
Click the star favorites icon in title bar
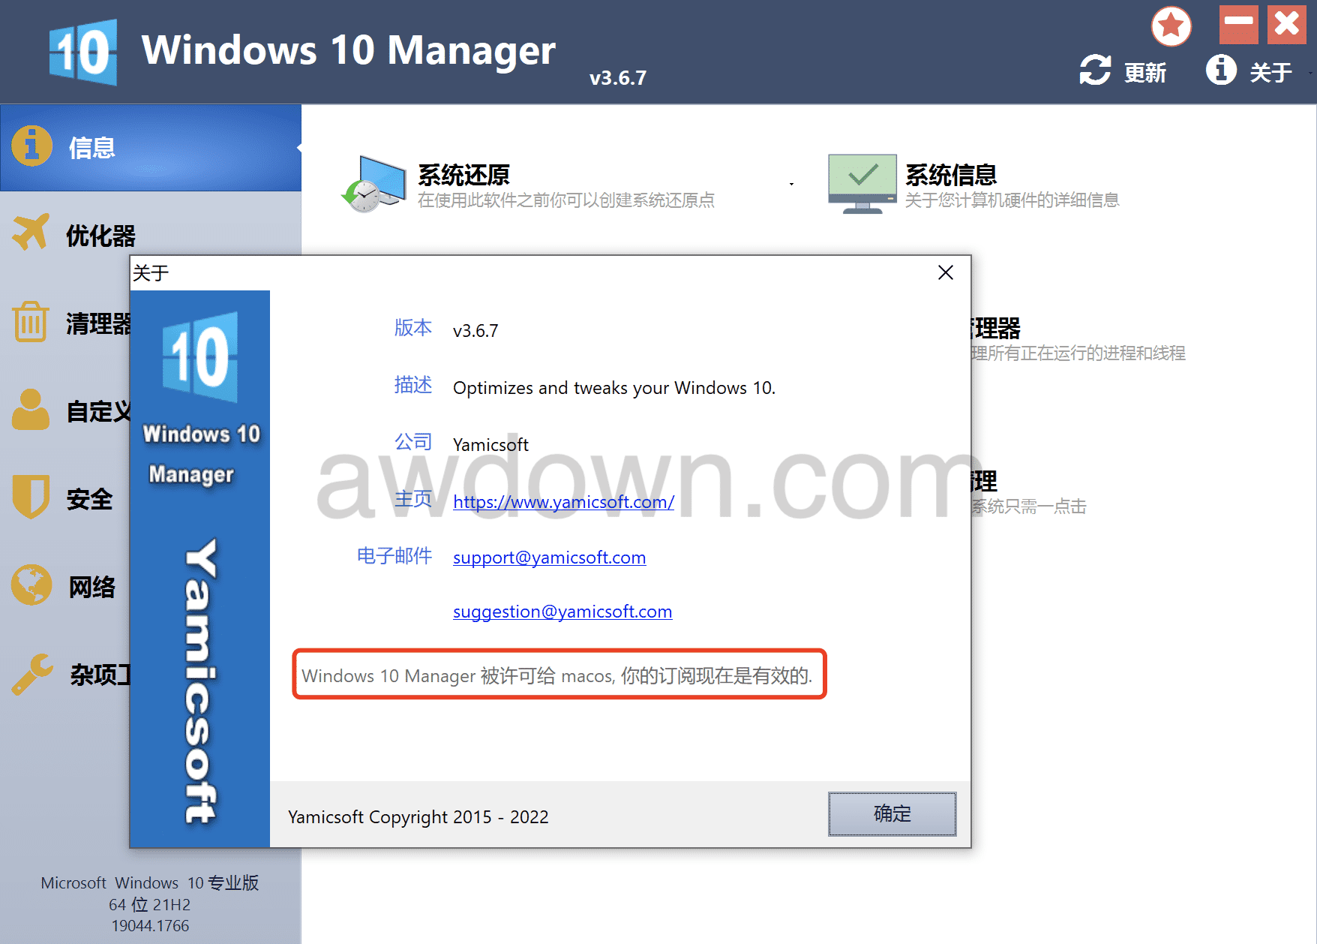point(1171,26)
